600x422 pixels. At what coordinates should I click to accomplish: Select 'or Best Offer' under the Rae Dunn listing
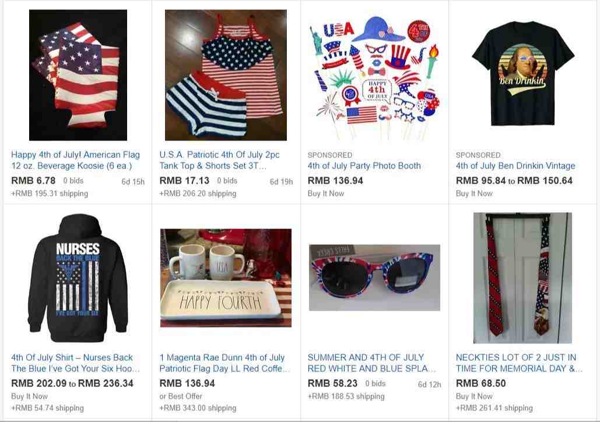[181, 396]
